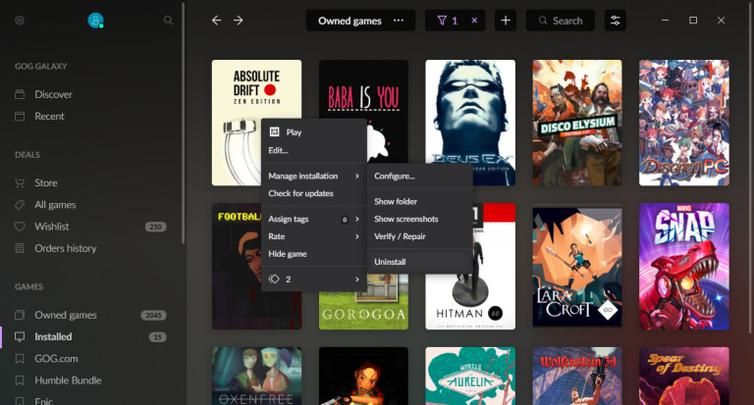Choose Verify / Repair in the submenu
This screenshot has width=754, height=405.
(x=400, y=236)
